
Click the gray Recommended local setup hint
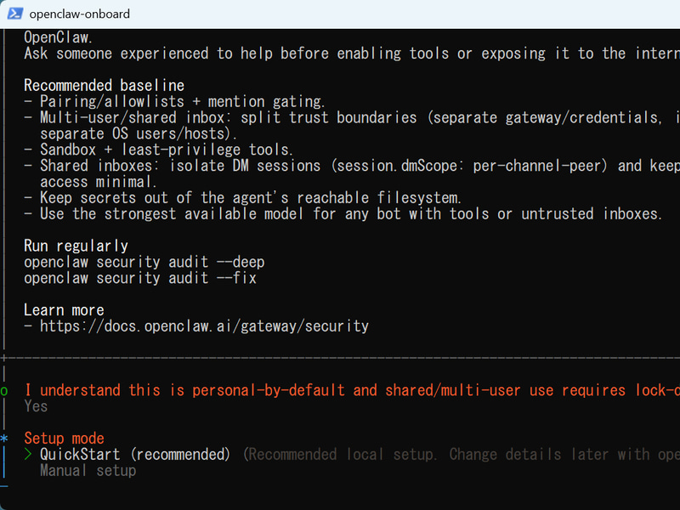point(461,455)
